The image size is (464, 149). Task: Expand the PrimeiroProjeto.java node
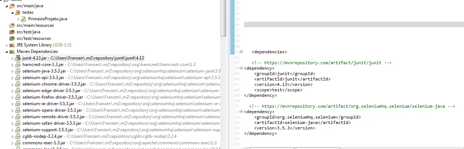pyautogui.click(x=18, y=19)
